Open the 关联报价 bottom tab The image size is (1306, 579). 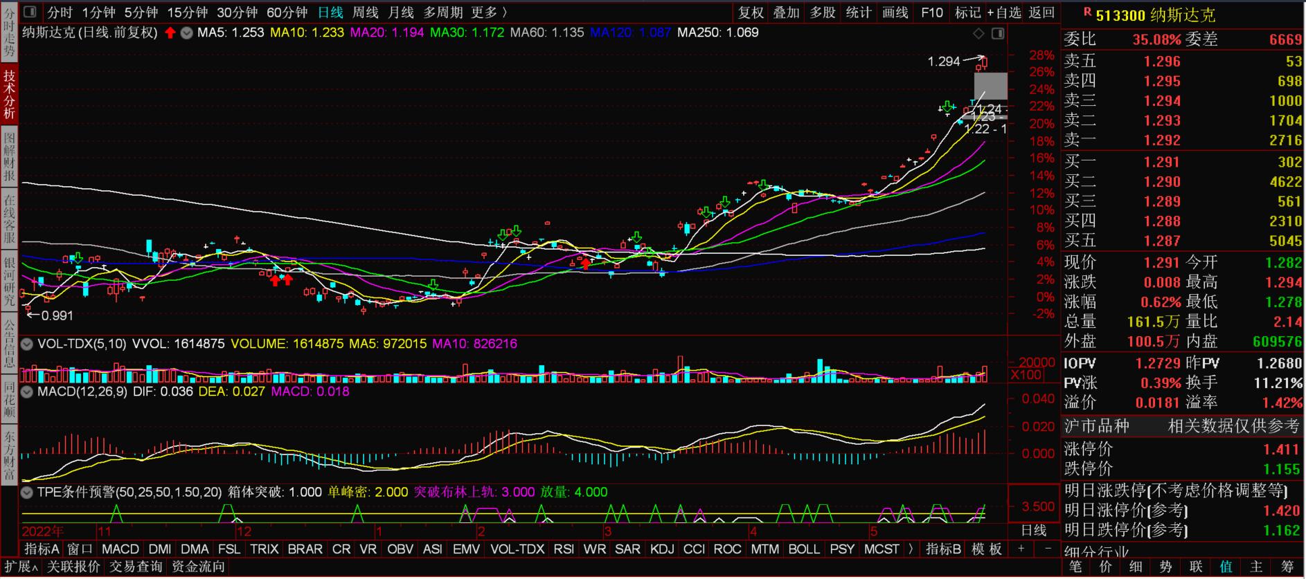[73, 567]
